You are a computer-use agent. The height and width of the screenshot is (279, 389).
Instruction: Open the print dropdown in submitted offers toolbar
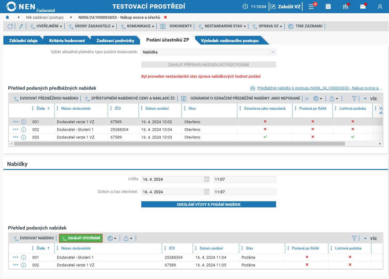click(112, 238)
